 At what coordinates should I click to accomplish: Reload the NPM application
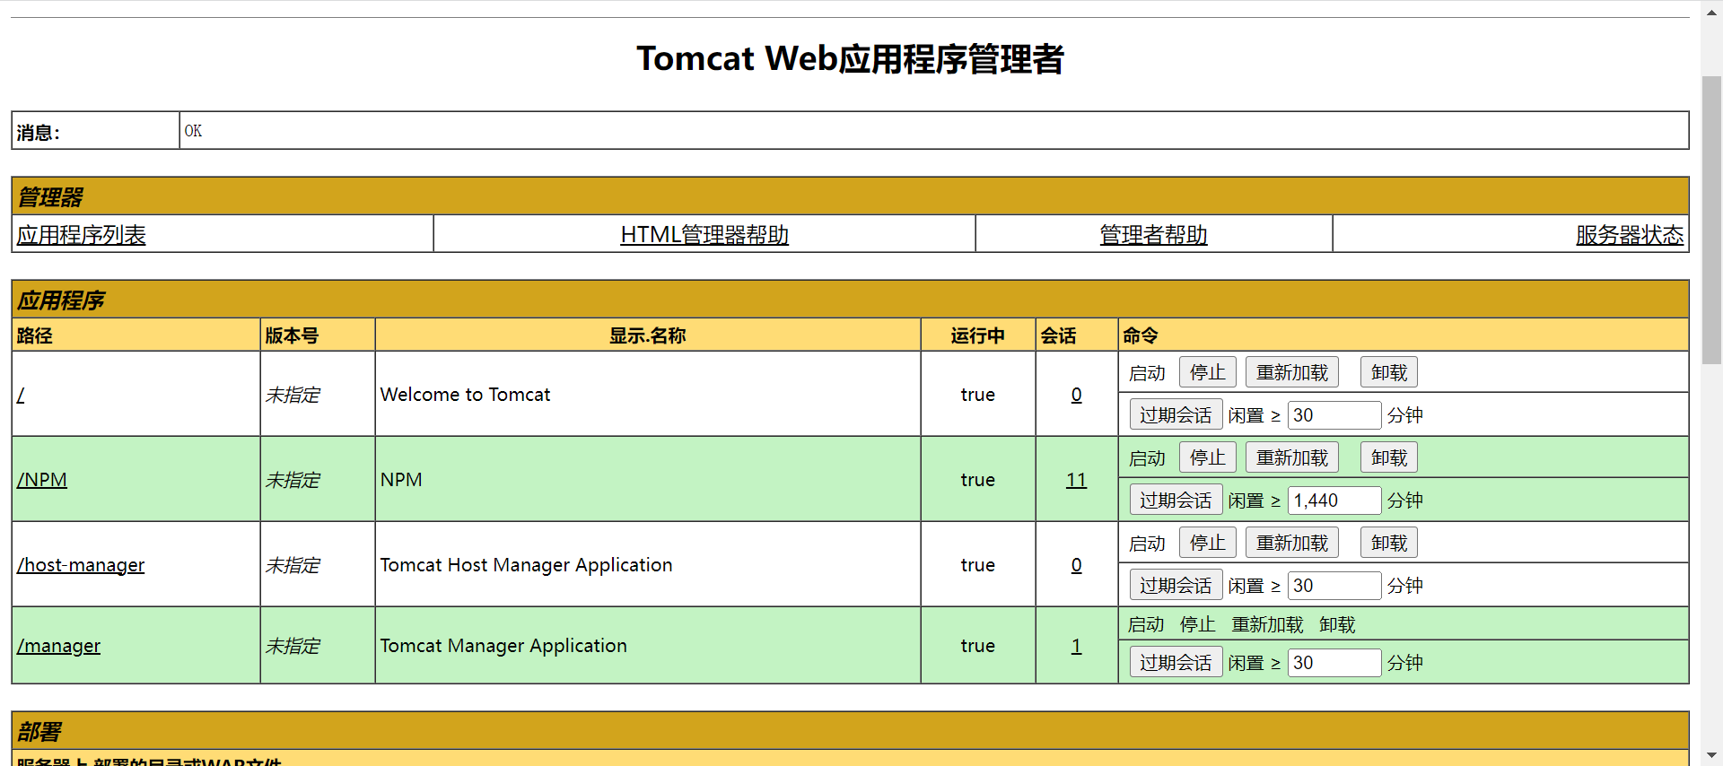click(x=1292, y=457)
